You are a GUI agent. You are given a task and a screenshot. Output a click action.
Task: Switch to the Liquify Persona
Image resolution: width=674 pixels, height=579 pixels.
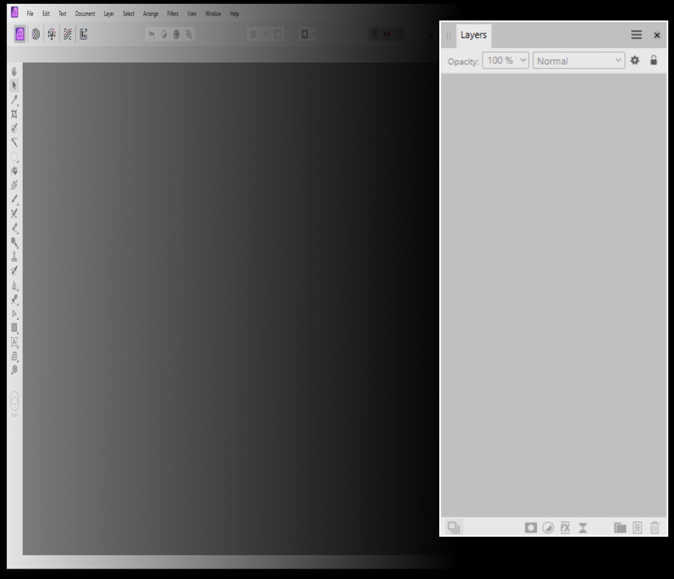(x=36, y=34)
